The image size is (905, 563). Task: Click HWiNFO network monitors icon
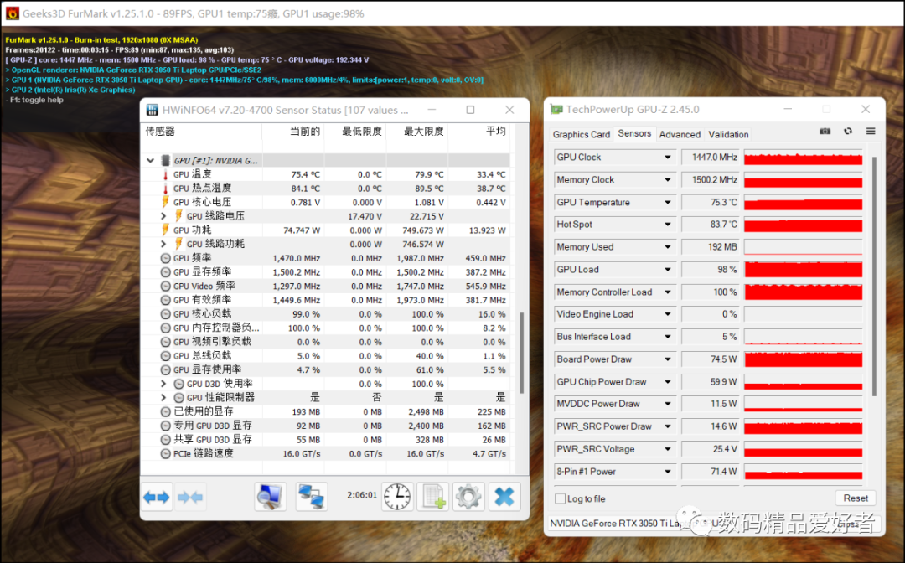312,497
